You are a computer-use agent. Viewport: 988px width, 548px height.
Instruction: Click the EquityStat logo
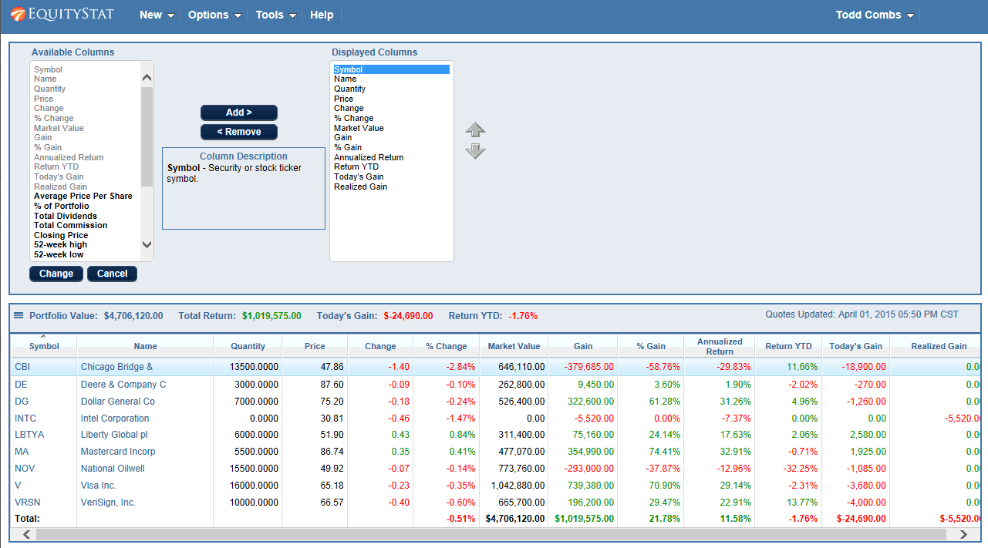62,15
